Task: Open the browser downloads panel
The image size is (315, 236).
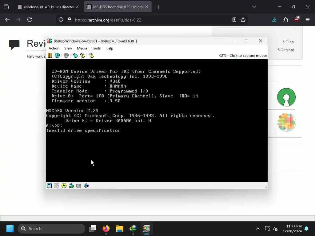Action: point(274,20)
